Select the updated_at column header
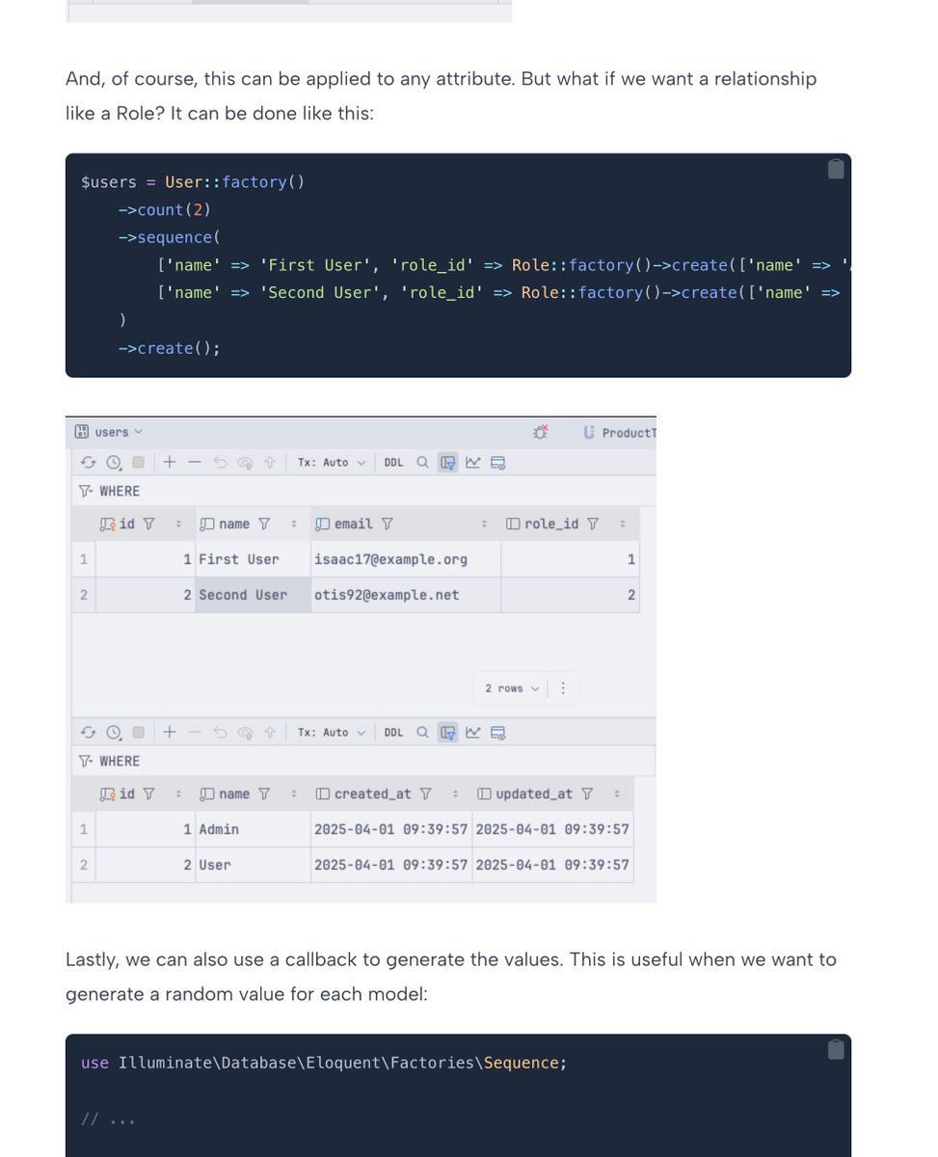The height and width of the screenshot is (1157, 938). click(552, 794)
